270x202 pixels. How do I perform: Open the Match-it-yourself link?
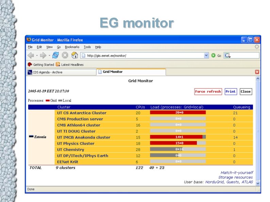pos(237,172)
